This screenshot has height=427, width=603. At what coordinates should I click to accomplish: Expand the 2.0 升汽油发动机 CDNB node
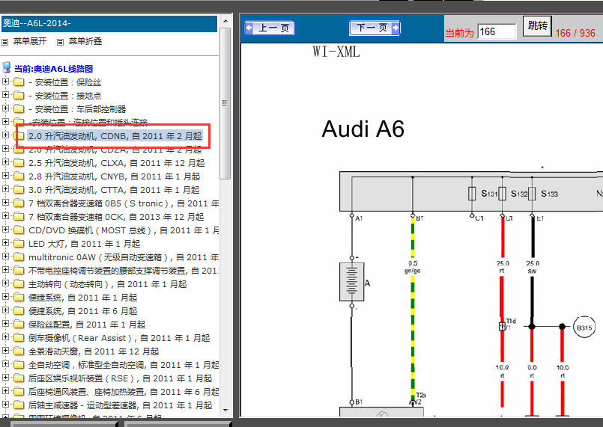pos(5,135)
